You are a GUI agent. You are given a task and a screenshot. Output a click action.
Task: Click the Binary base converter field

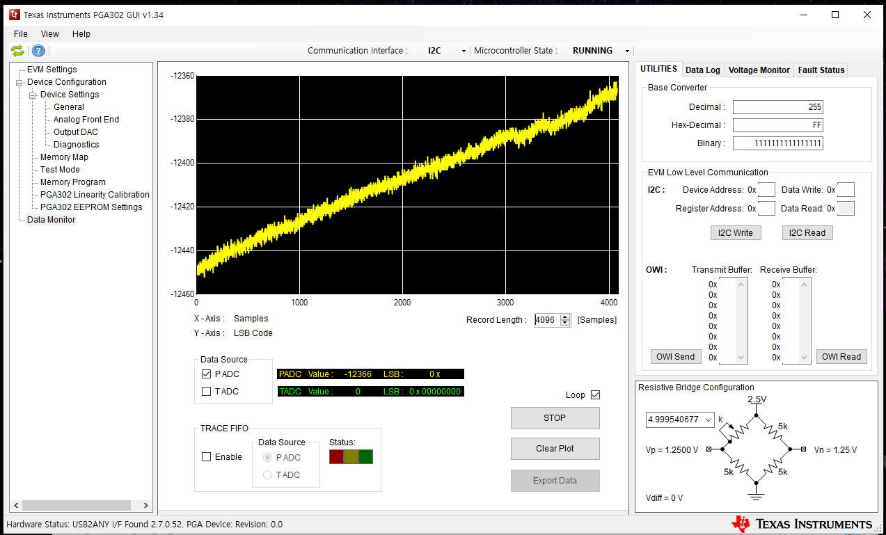click(778, 143)
